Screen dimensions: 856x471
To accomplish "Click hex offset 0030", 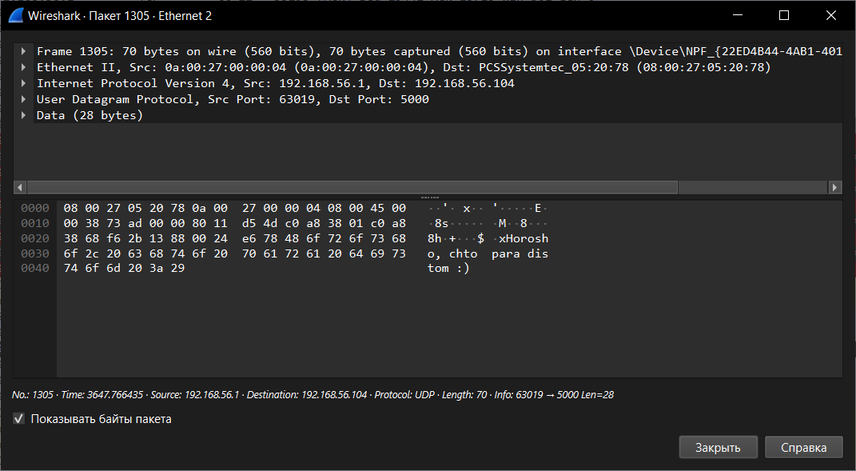I will [x=35, y=254].
